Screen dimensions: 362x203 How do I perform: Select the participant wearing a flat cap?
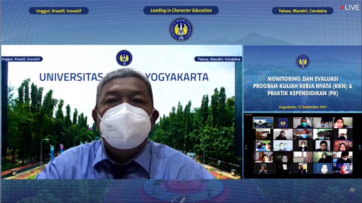tap(323, 134)
